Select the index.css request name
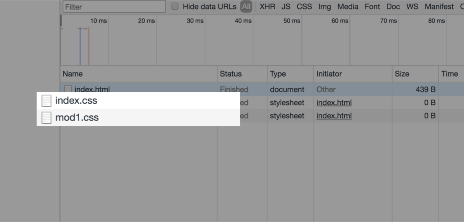This screenshot has width=464, height=222. [x=76, y=100]
